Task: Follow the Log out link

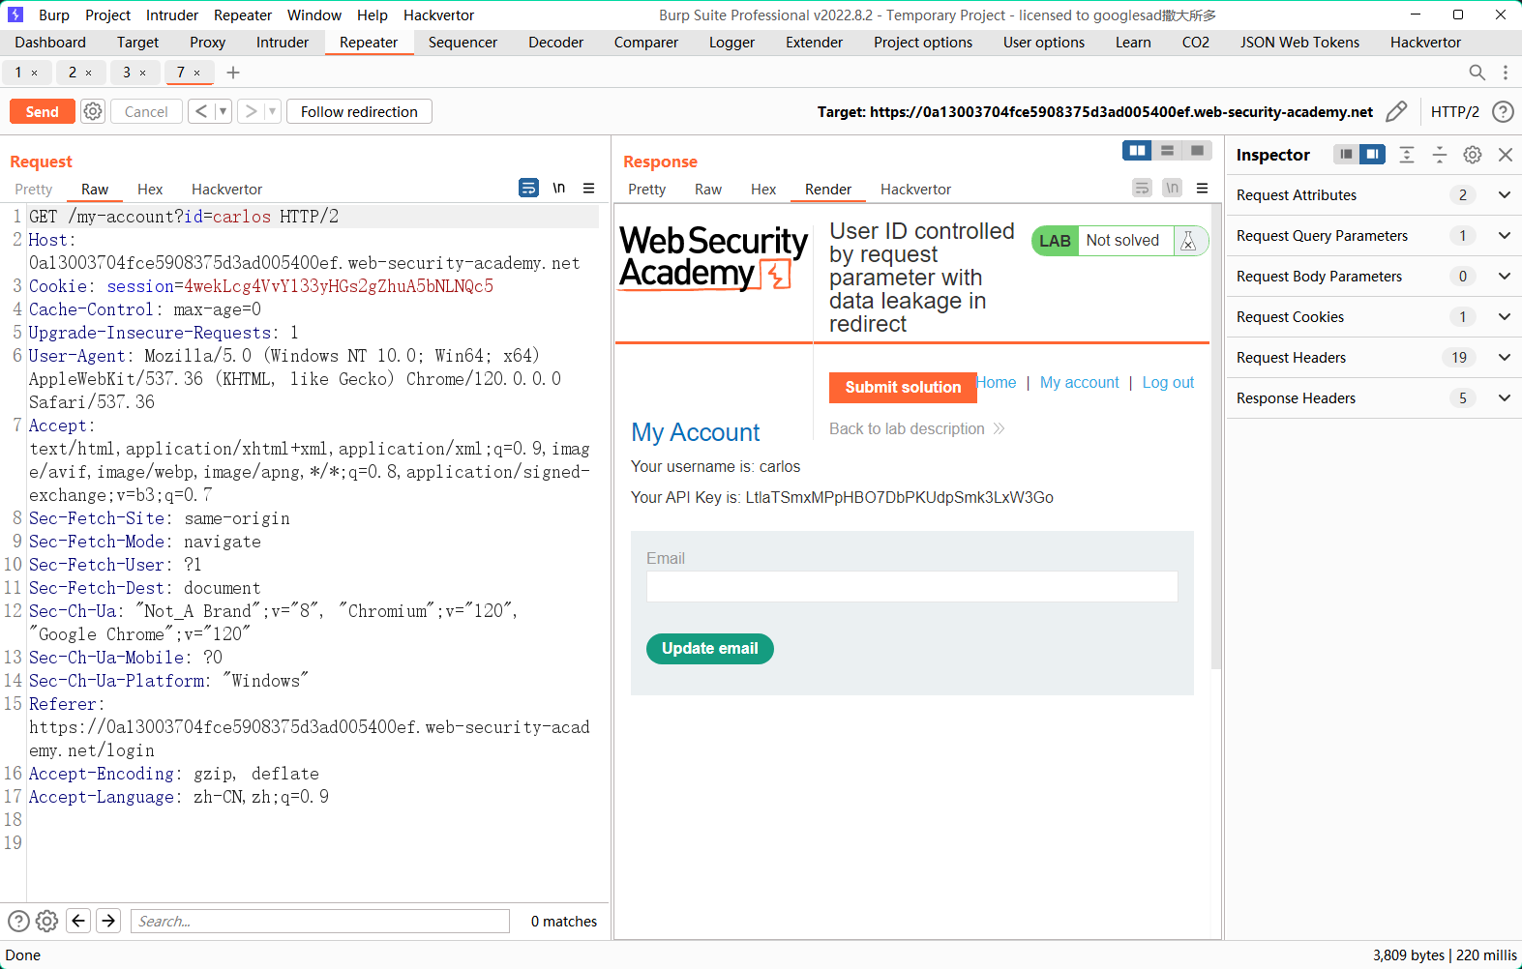Action: point(1168,383)
